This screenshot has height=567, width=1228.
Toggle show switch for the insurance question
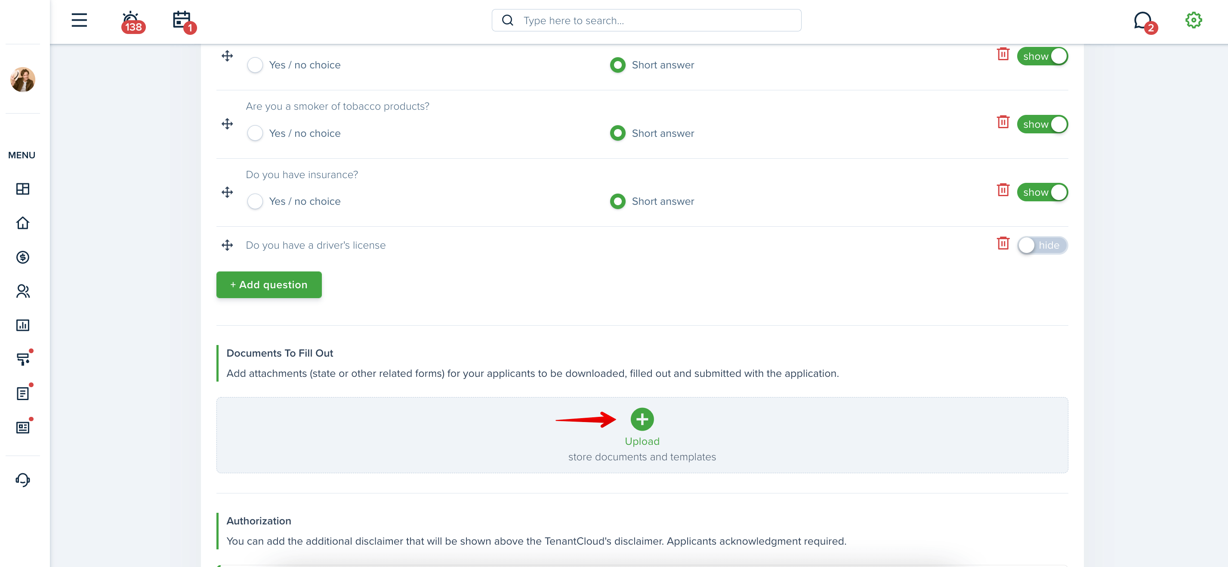1042,192
